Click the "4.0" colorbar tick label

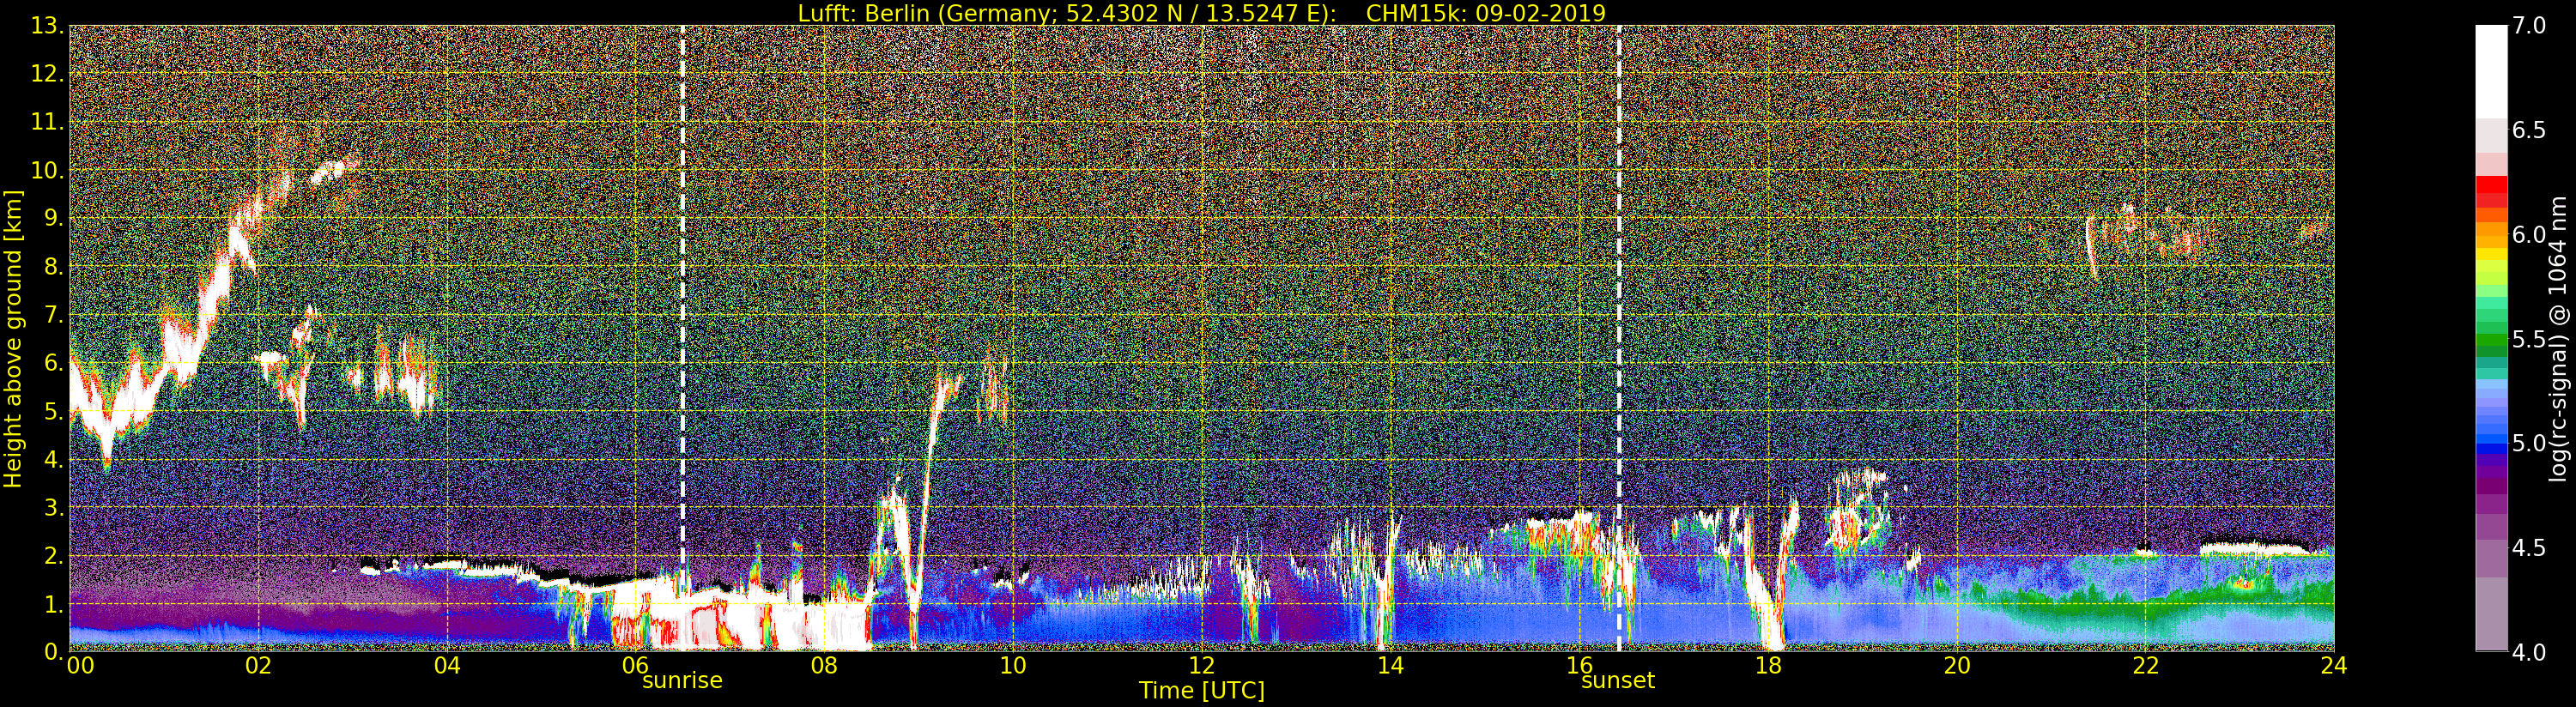pos(2529,652)
